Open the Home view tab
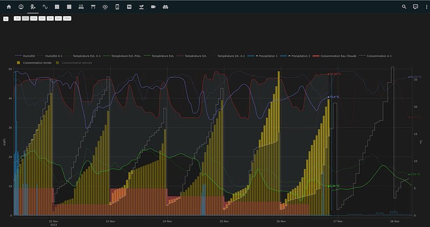The image size is (430, 227). point(9,7)
